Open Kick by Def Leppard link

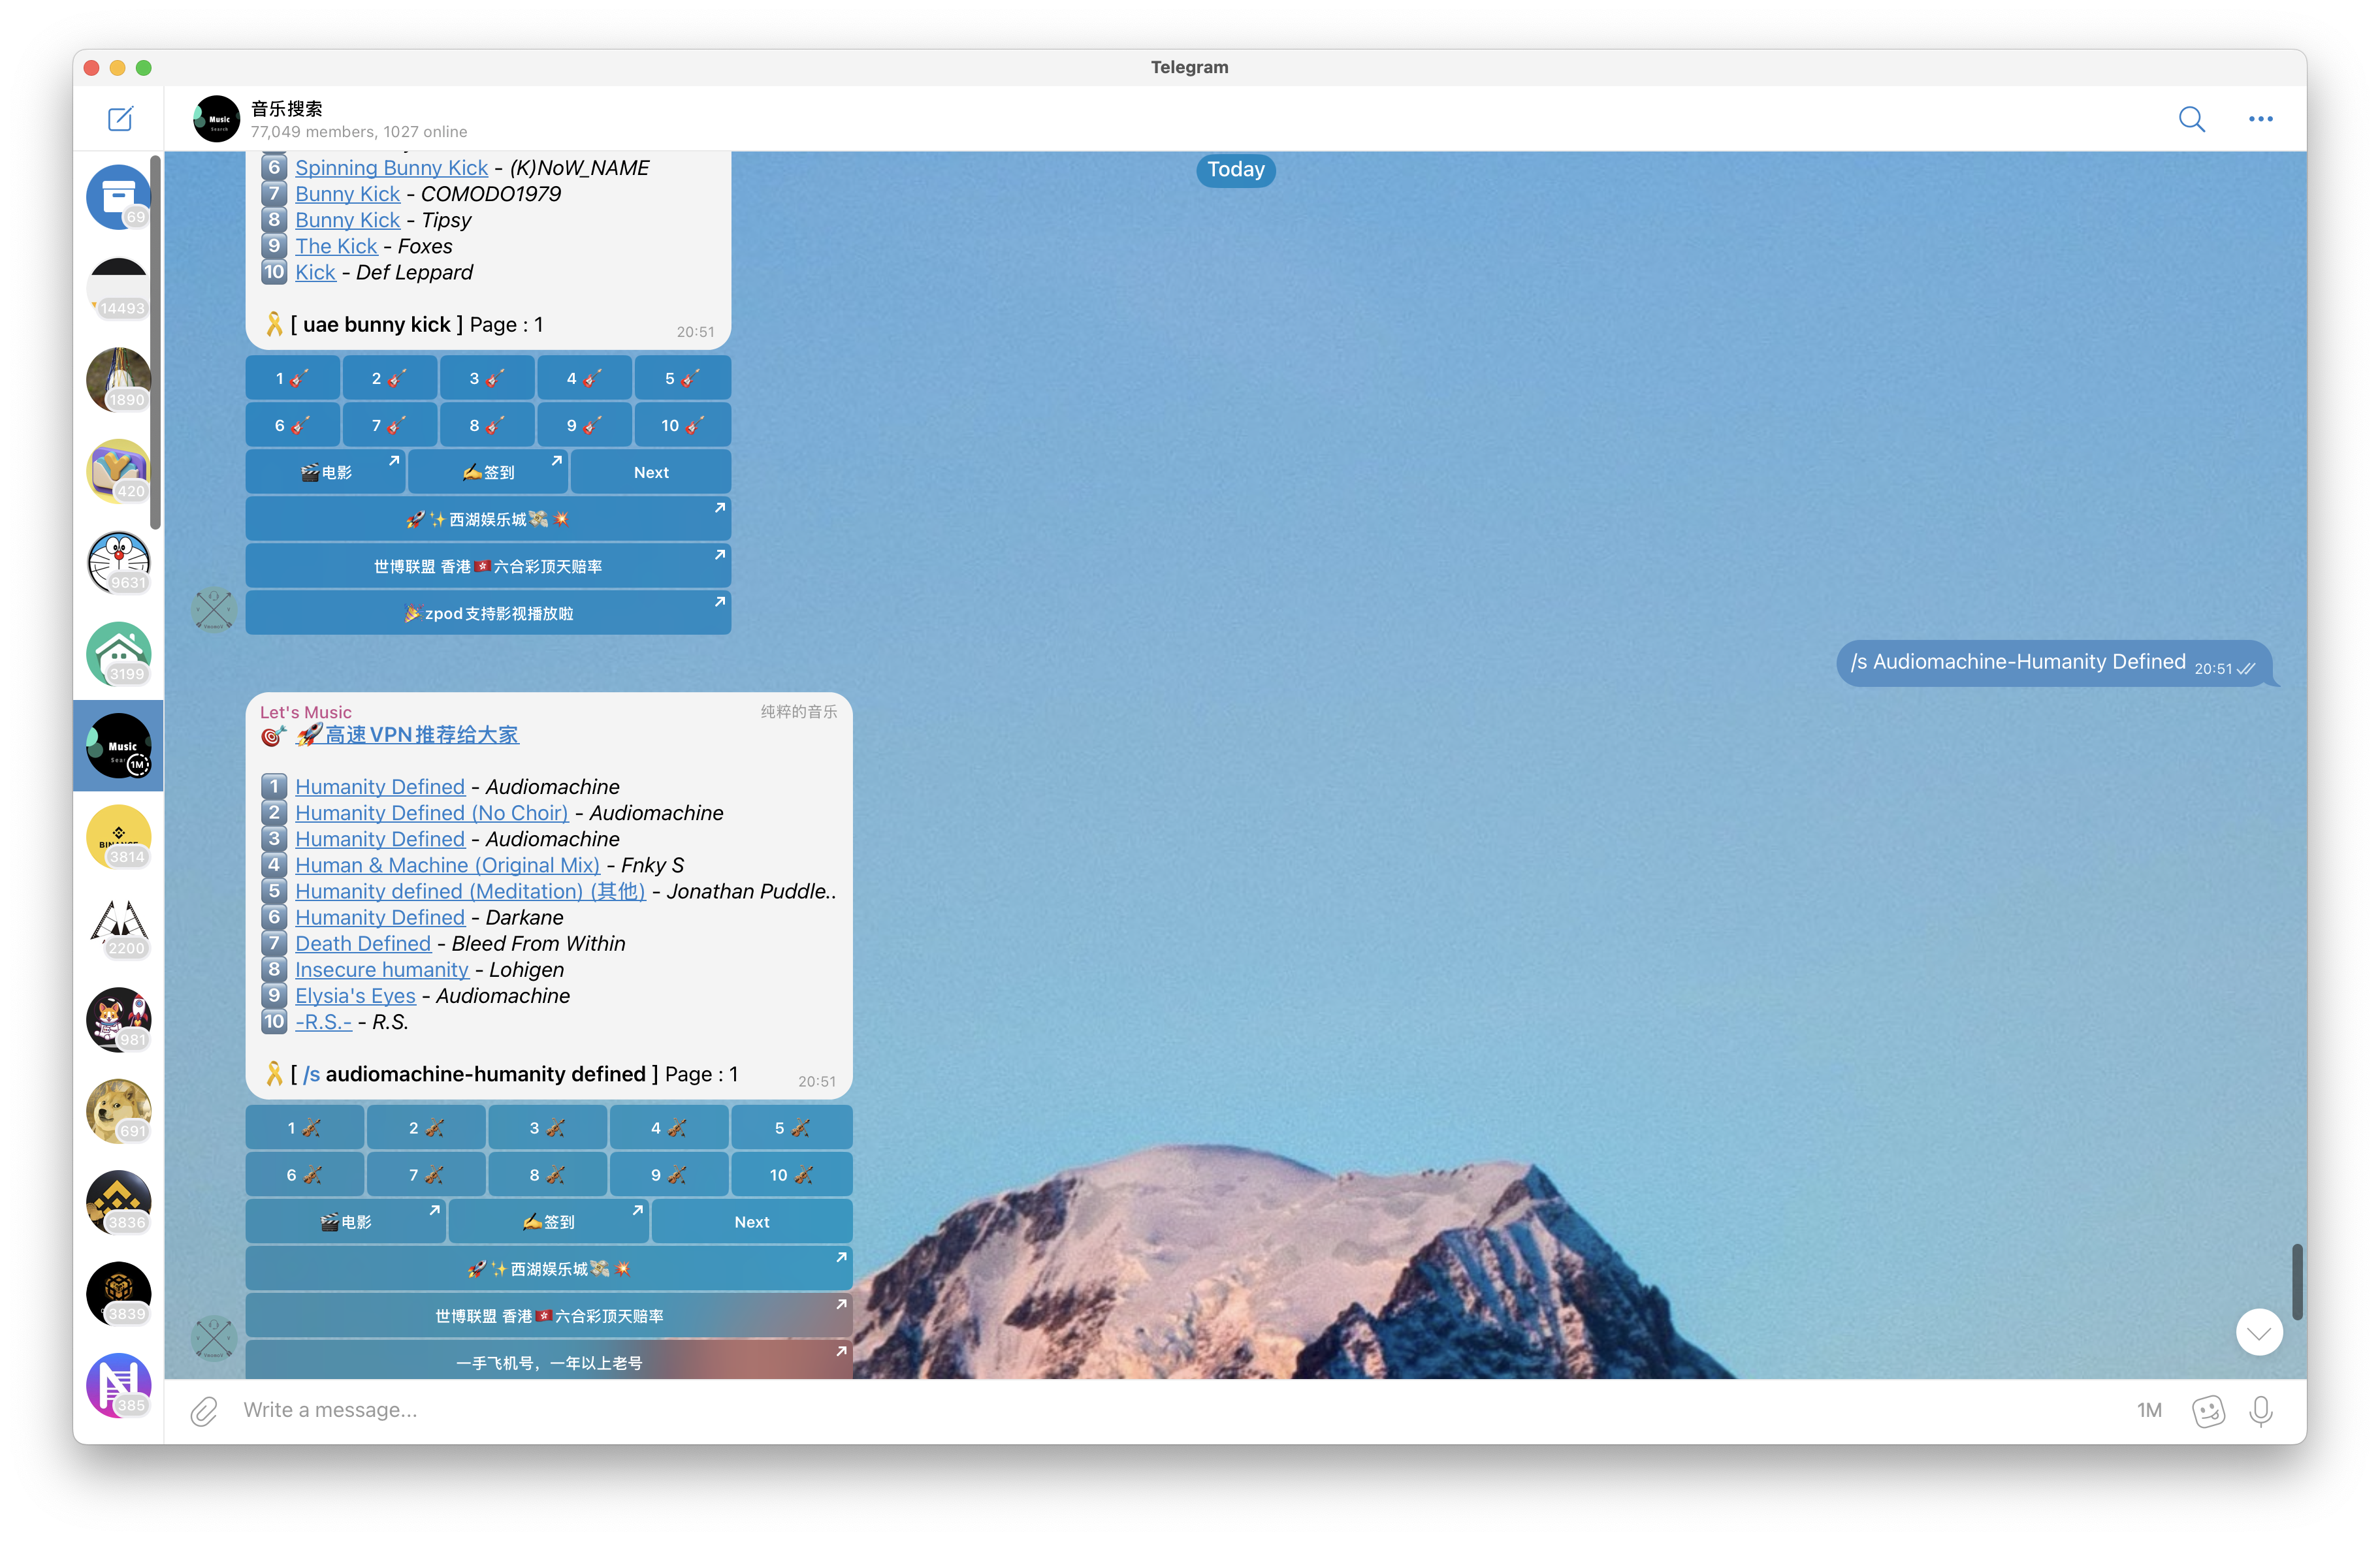pos(315,272)
